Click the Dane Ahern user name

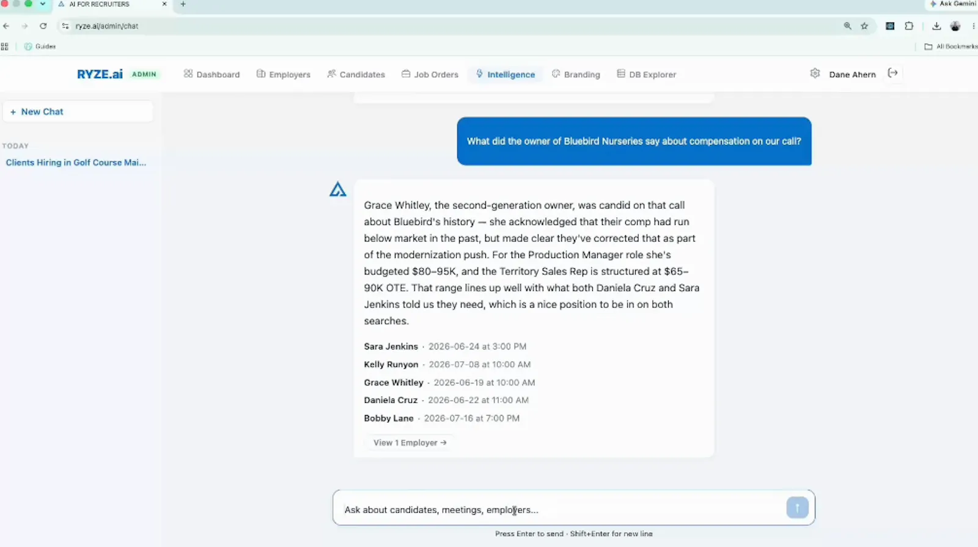[x=852, y=75]
